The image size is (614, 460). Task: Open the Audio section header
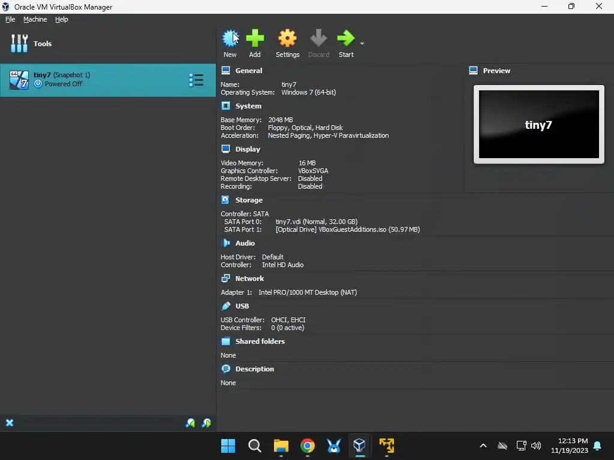[x=245, y=243]
